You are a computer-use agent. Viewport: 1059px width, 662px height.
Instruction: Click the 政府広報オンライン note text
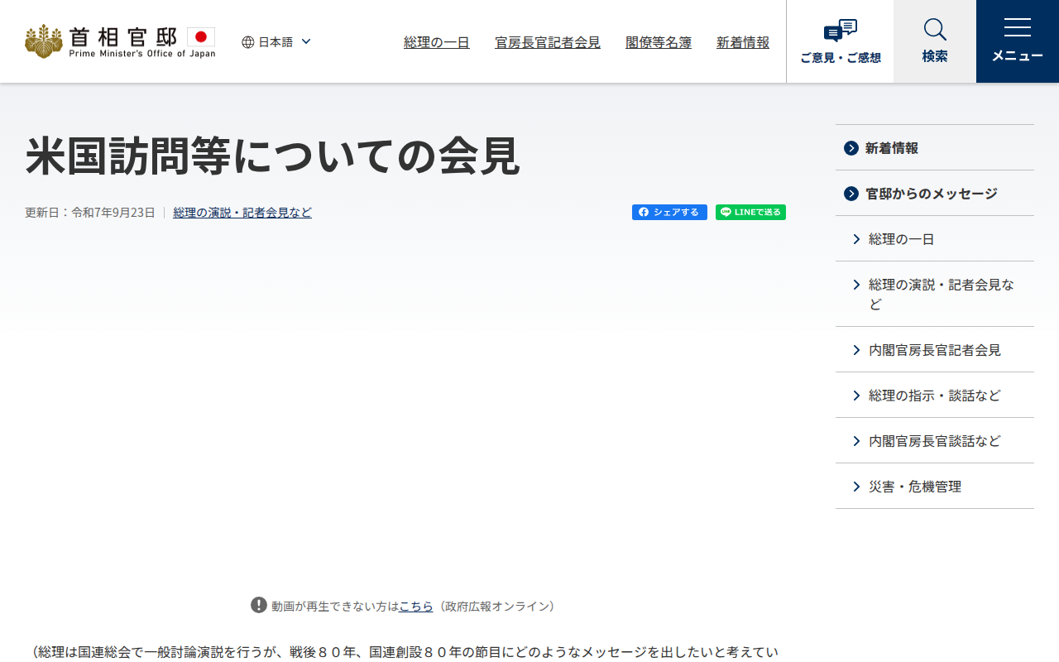tap(496, 606)
